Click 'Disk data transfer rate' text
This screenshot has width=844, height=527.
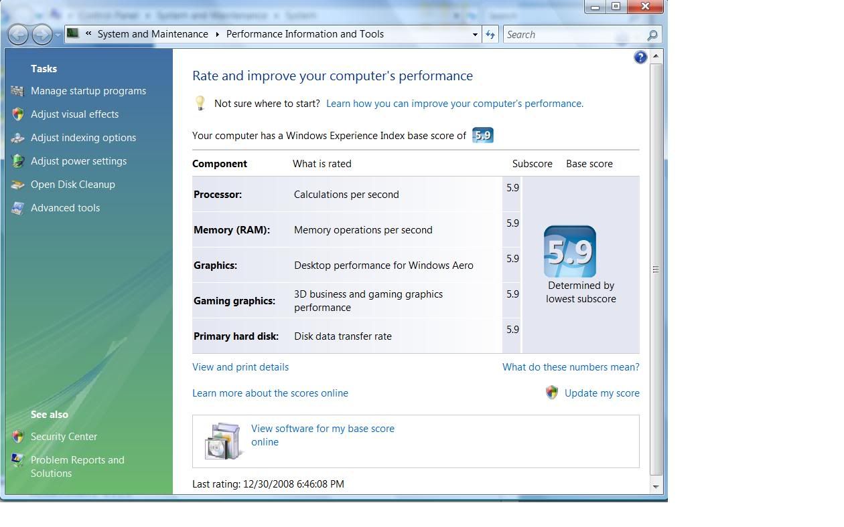[x=343, y=336]
